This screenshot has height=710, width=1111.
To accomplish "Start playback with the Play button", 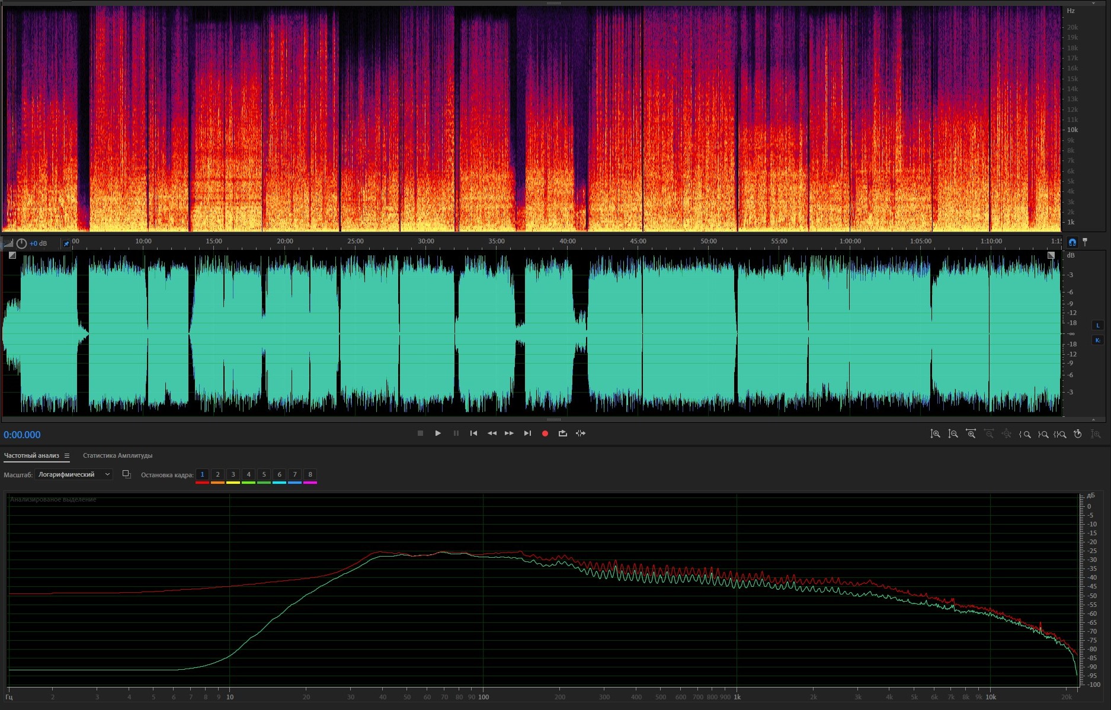I will pos(438,433).
